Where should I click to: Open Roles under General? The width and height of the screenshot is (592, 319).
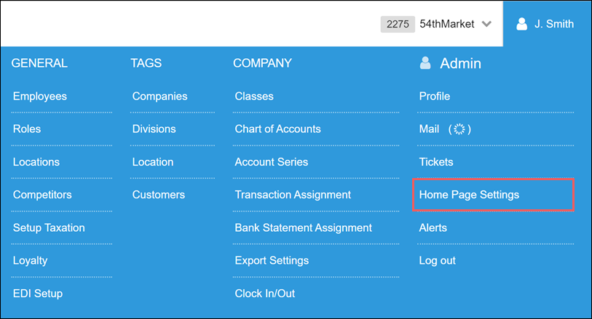point(27,129)
